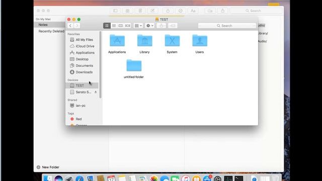Switch Finder to list view
The height and width of the screenshot is (181, 322).
[x=114, y=26]
